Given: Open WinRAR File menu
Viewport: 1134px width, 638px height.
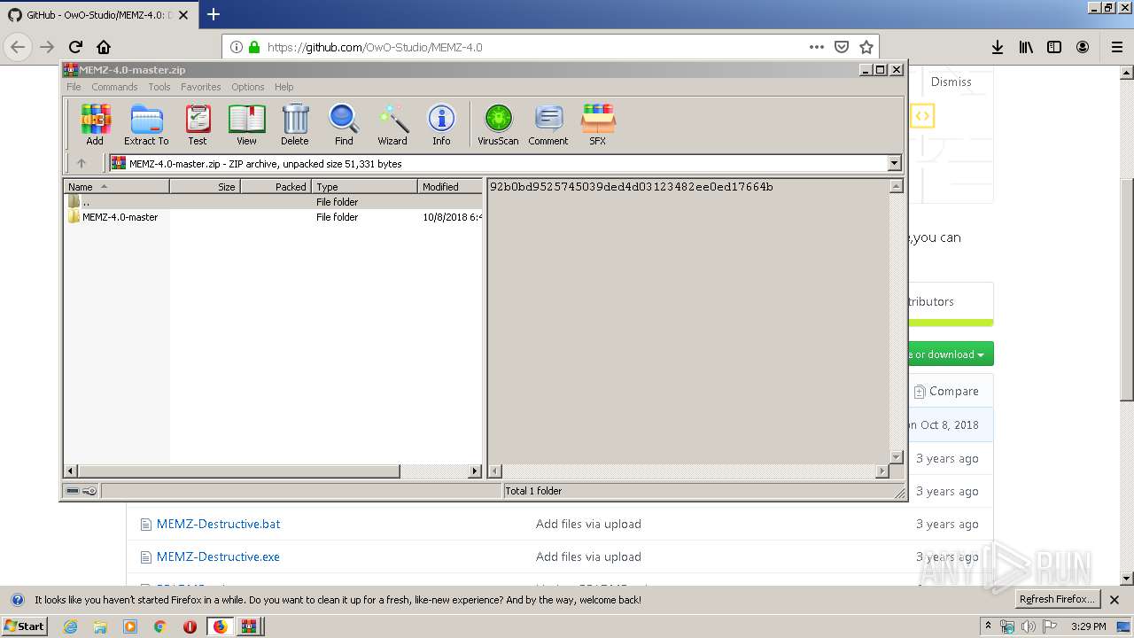Looking at the screenshot, I should click(74, 87).
